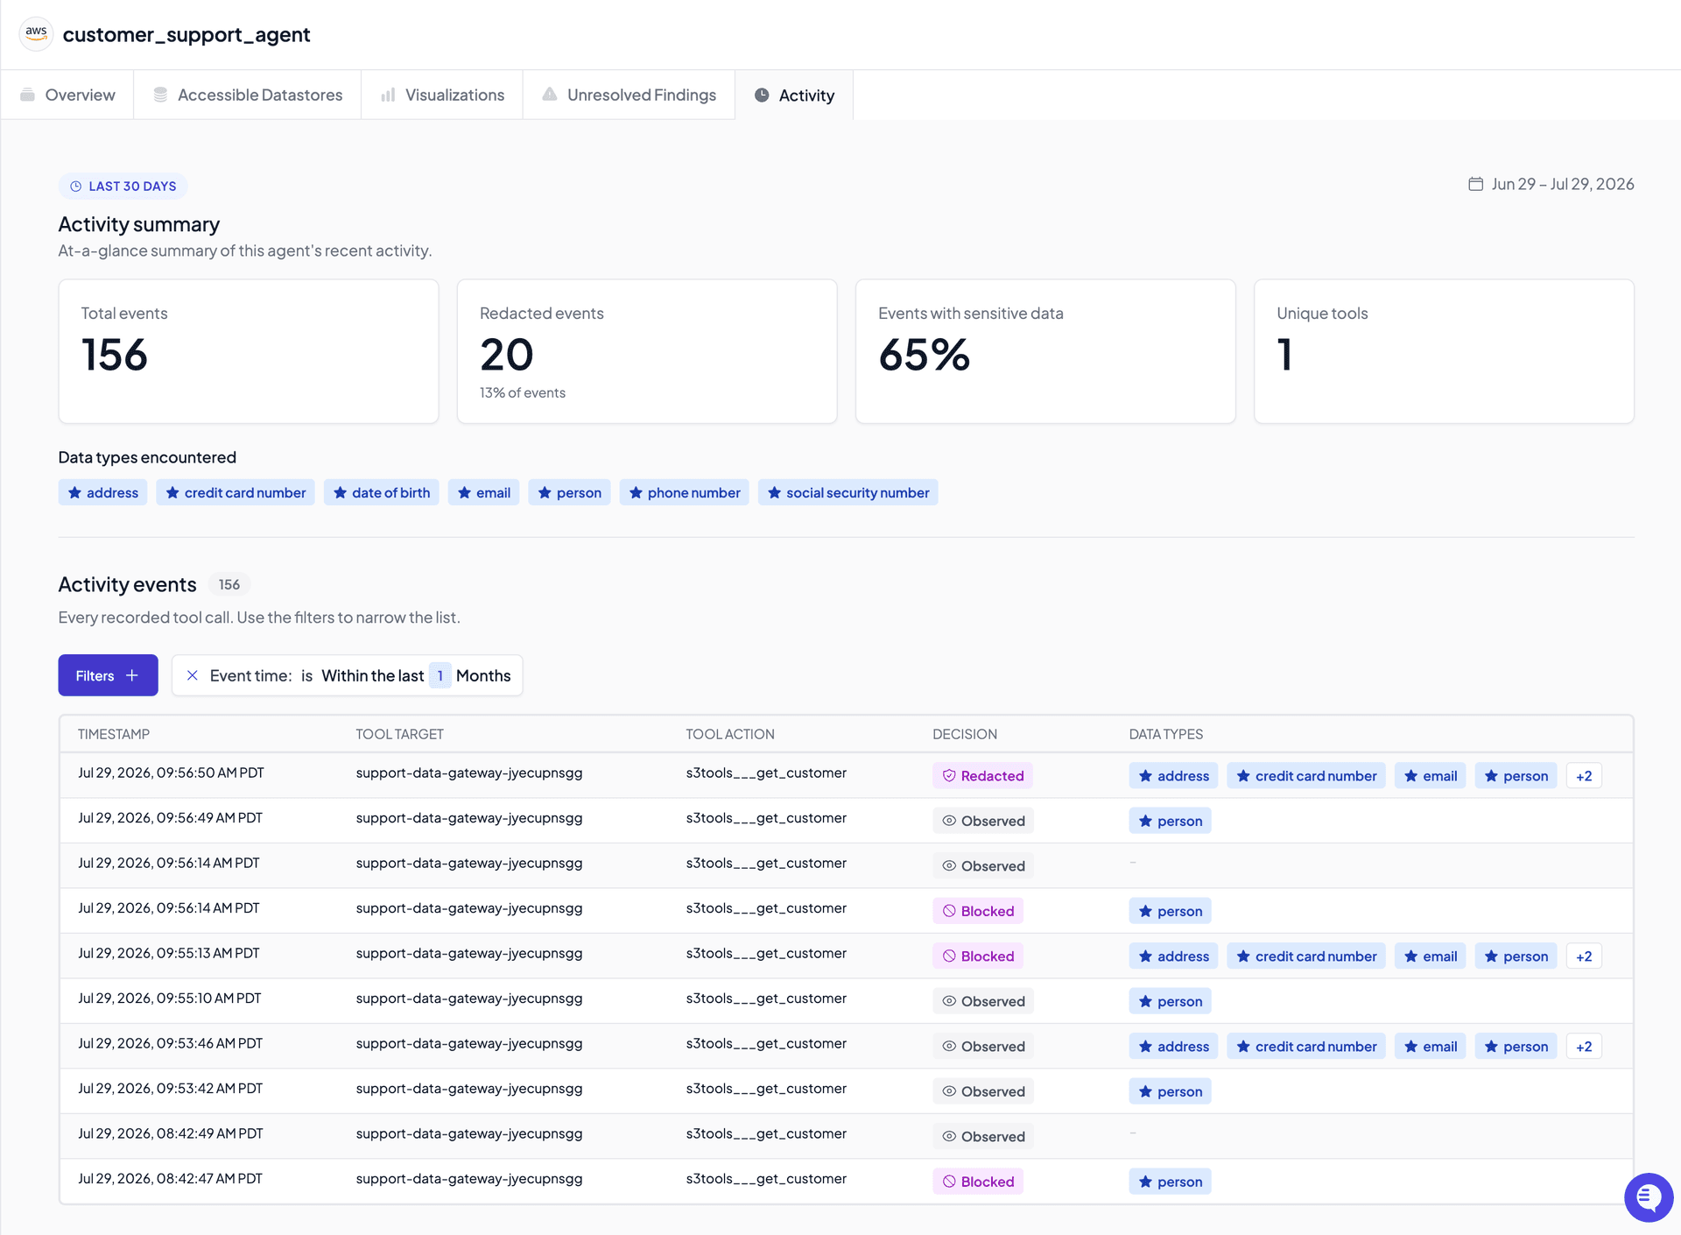This screenshot has width=1681, height=1235.
Task: Click the AWS logo icon
Action: [x=36, y=34]
